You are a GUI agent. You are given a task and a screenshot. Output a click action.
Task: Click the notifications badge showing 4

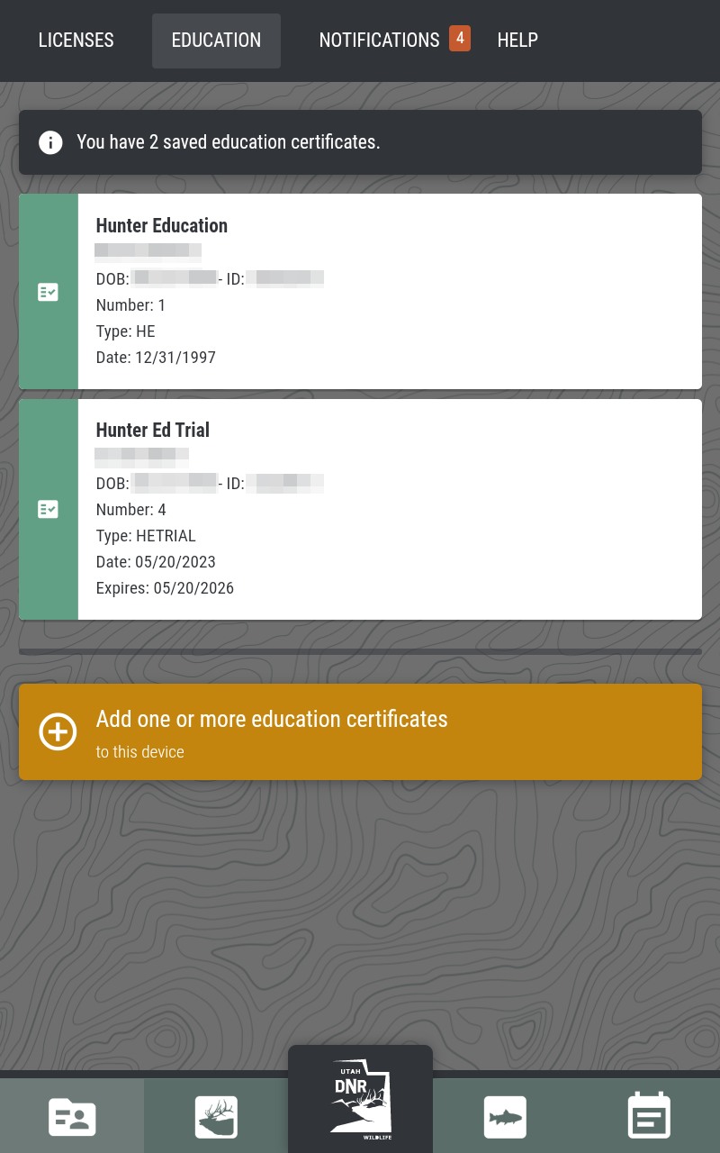tap(460, 39)
